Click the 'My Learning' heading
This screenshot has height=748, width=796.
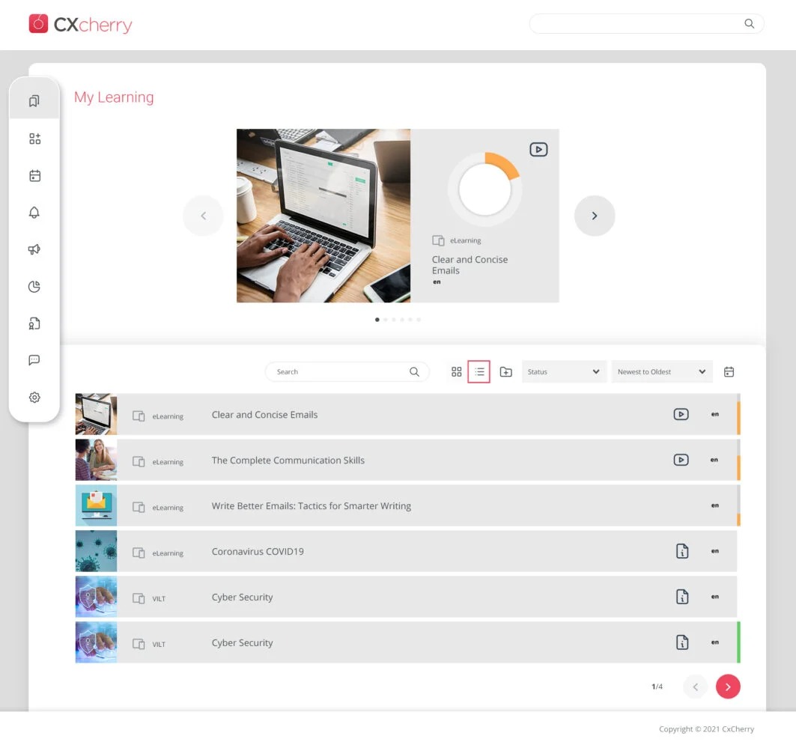point(114,97)
